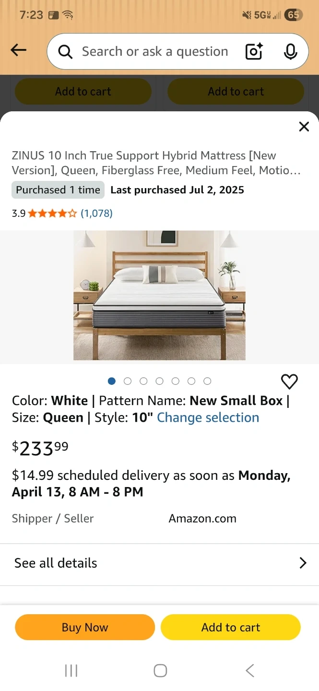This screenshot has width=319, height=691.
Task: Focus the Search or ask a question field
Action: pos(154,51)
